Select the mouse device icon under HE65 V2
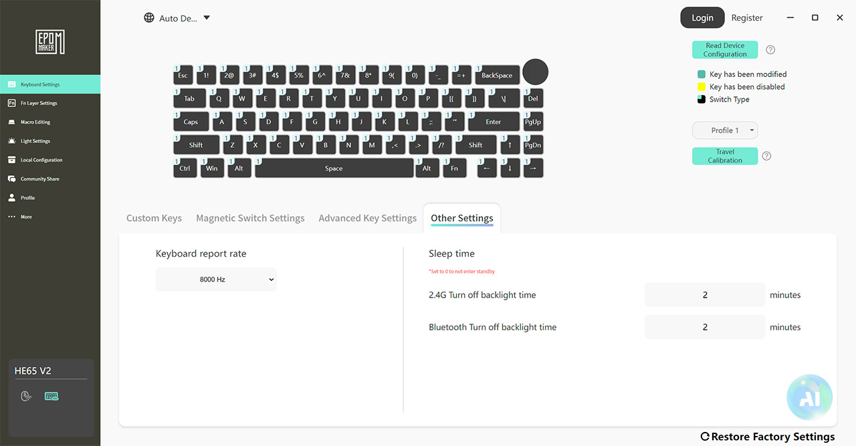856x446 pixels. tap(26, 396)
